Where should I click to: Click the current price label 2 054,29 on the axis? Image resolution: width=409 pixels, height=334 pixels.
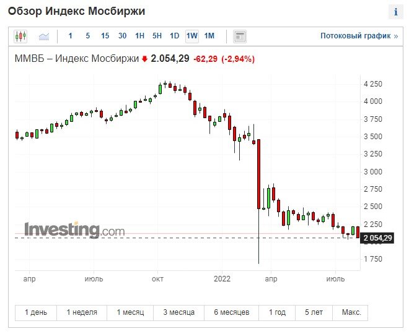point(377,238)
